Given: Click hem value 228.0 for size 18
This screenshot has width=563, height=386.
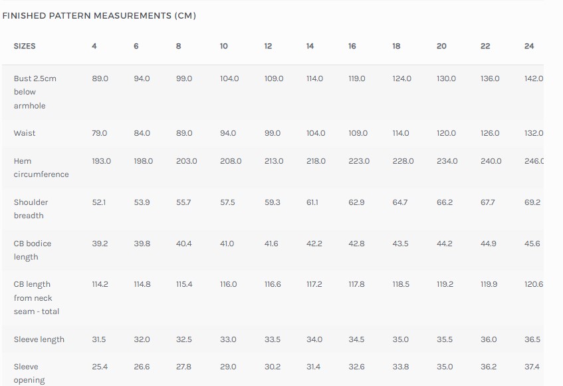Looking at the screenshot, I should coord(403,161).
